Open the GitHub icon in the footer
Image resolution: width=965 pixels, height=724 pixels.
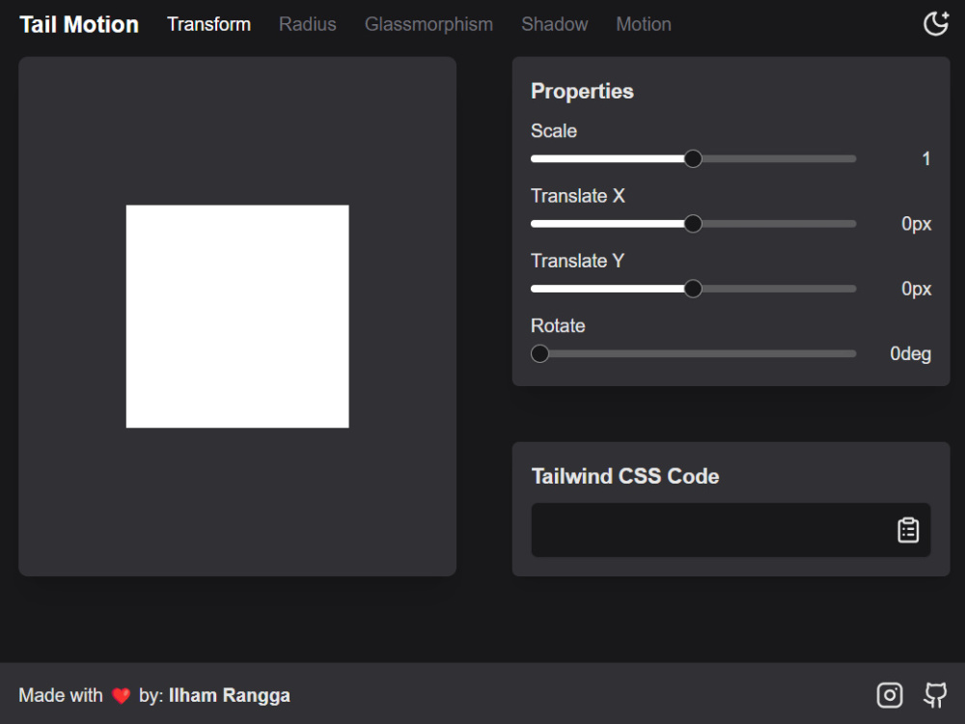point(935,695)
